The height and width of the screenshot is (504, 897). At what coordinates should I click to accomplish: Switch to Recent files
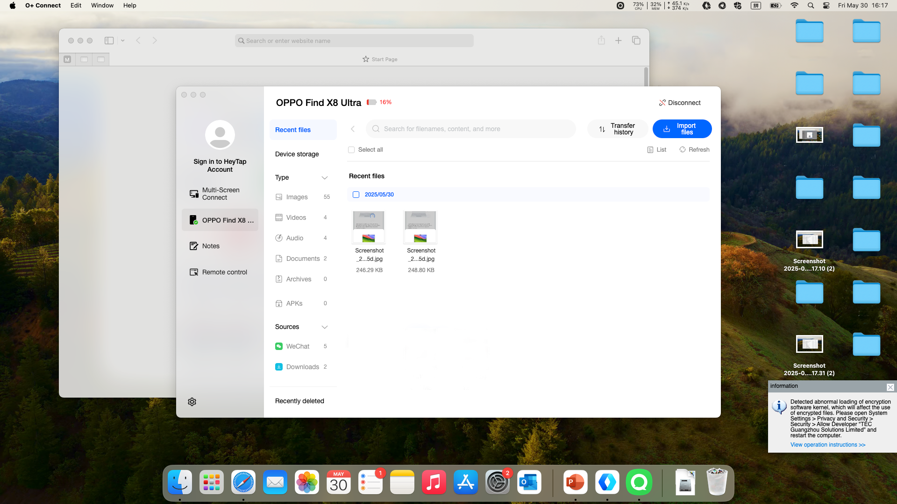coord(292,130)
